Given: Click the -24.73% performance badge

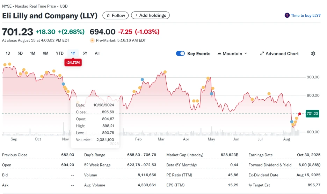Looking at the screenshot, I should point(73,63).
